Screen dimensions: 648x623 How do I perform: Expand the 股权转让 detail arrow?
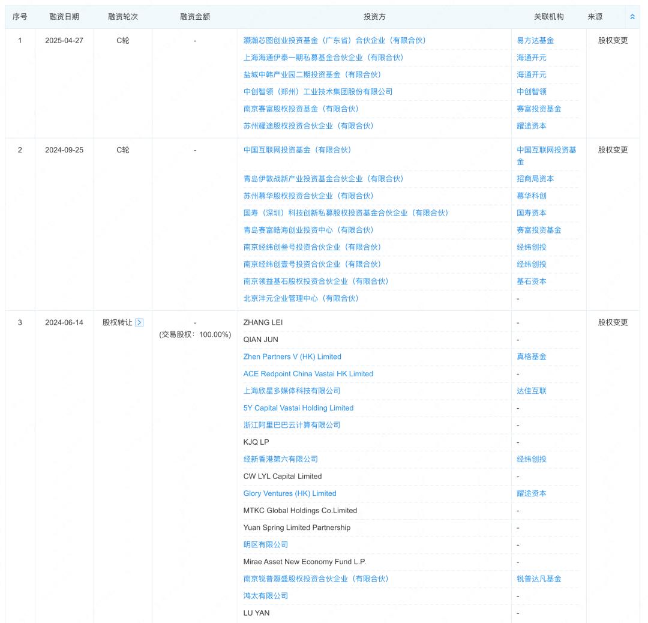pyautogui.click(x=139, y=322)
